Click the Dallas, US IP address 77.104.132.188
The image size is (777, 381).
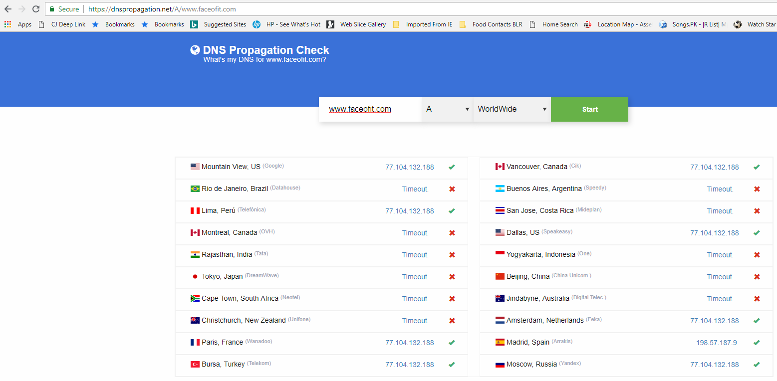tap(715, 233)
